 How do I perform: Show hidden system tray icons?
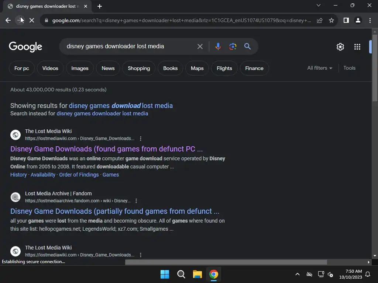[298, 274]
